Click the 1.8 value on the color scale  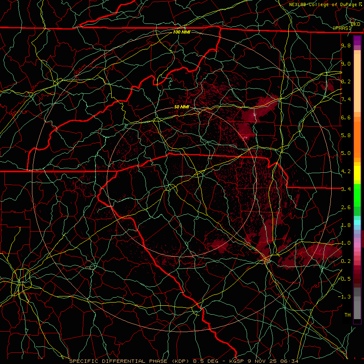346,225
